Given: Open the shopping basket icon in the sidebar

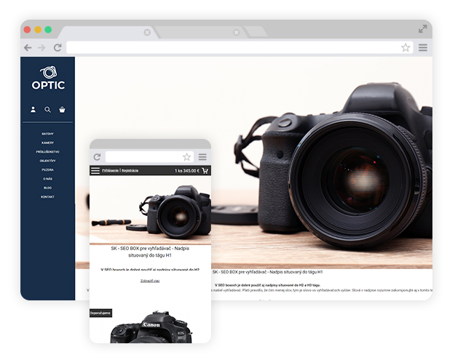Looking at the screenshot, I should click(63, 110).
